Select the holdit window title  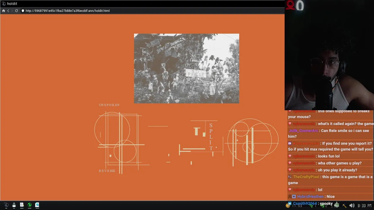(12, 4)
